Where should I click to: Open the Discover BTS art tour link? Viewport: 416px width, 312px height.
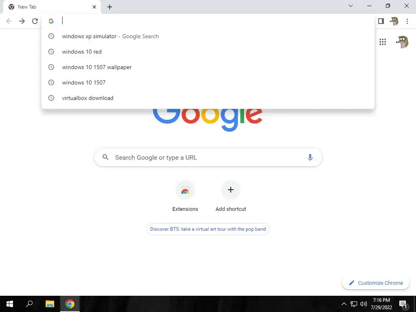tap(208, 229)
